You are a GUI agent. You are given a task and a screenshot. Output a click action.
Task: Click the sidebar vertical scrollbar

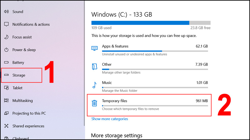pos(84,62)
